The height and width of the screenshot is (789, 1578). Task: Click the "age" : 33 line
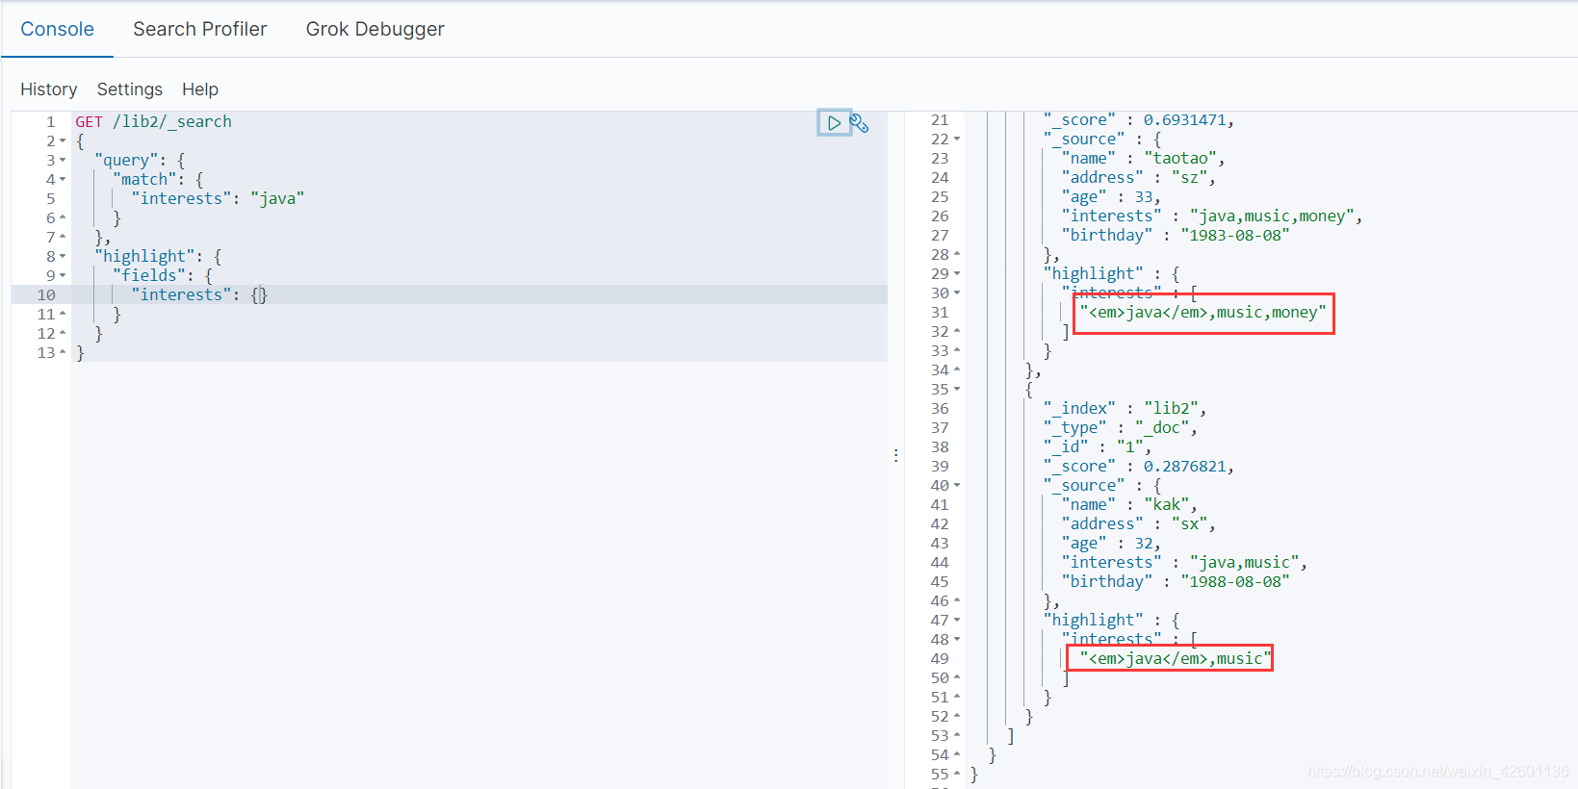click(1111, 197)
